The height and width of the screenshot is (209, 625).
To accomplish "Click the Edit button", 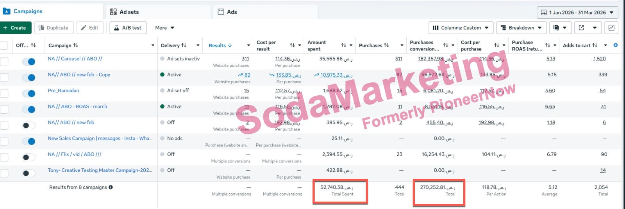I will click(90, 28).
